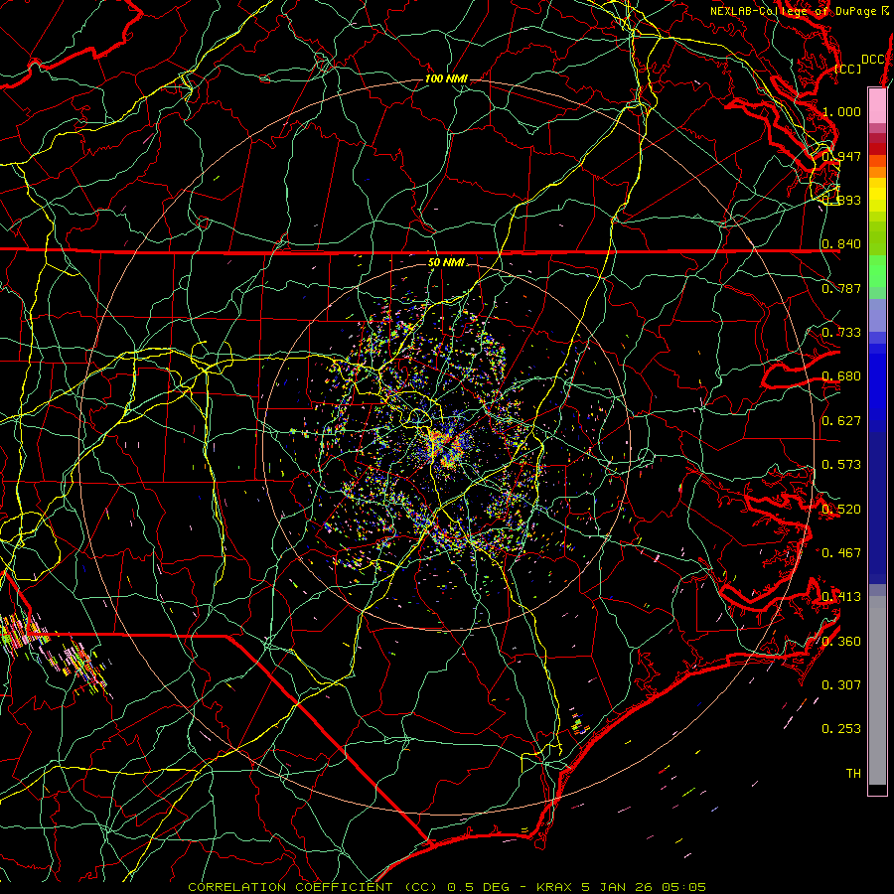Click the 0.467 legend value
This screenshot has height=894, width=894.
coord(841,553)
